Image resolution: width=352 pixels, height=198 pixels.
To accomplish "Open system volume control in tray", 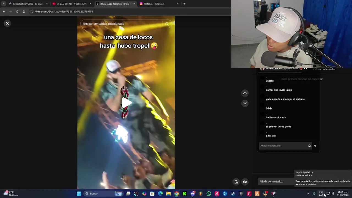I will point(332,194).
